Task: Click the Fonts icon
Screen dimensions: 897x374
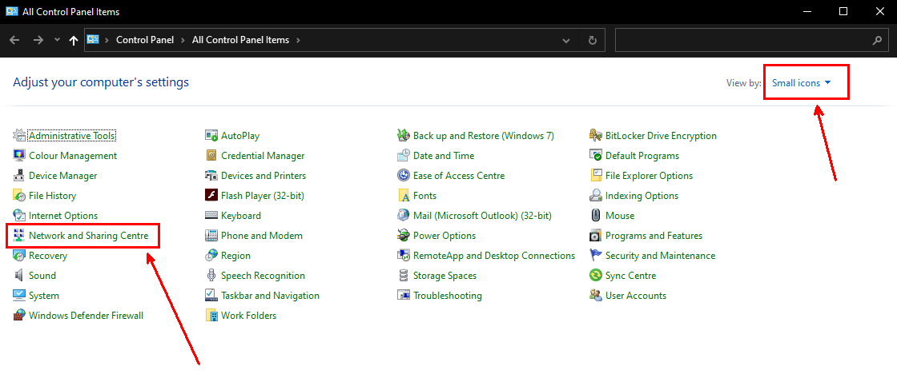Action: pyautogui.click(x=404, y=196)
